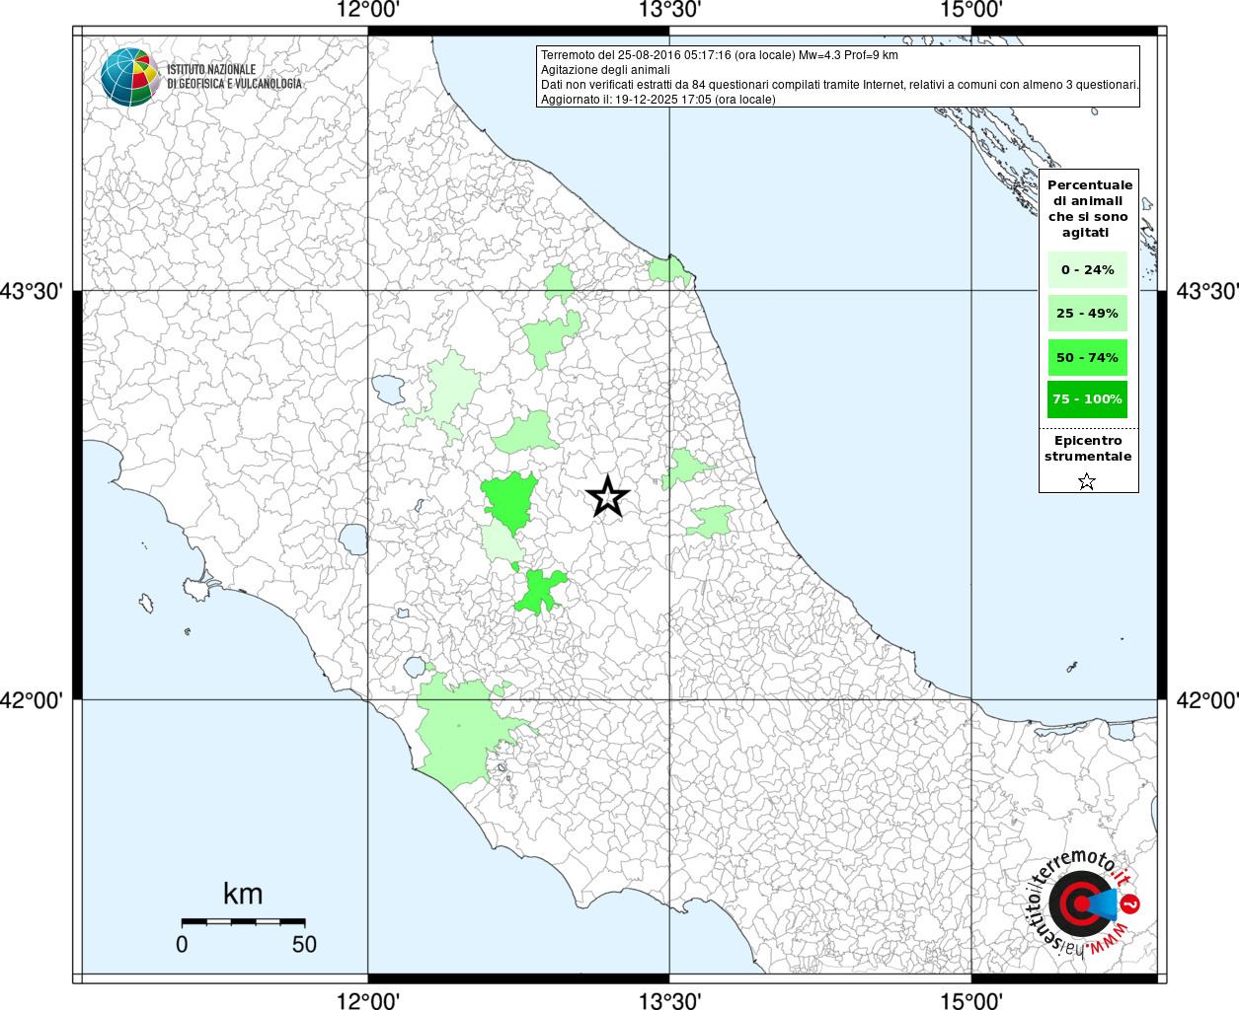Click the INGV globe logo
The width and height of the screenshot is (1239, 1010).
tap(130, 77)
